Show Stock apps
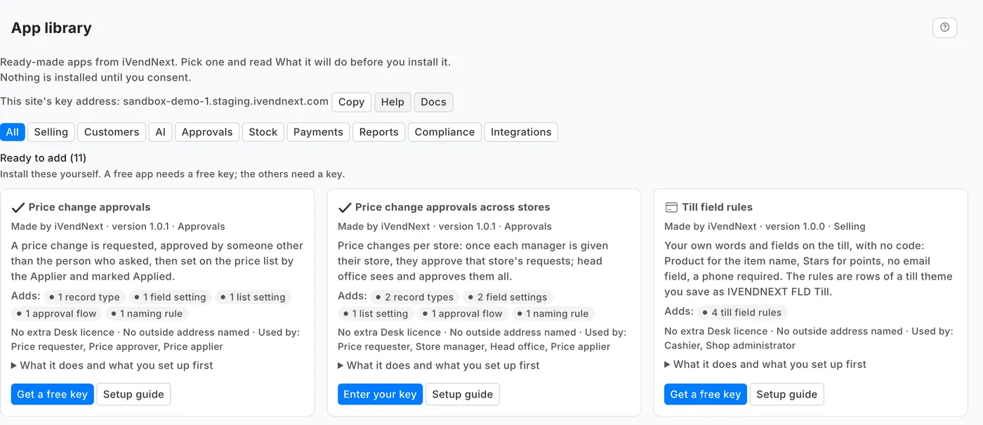 [263, 132]
